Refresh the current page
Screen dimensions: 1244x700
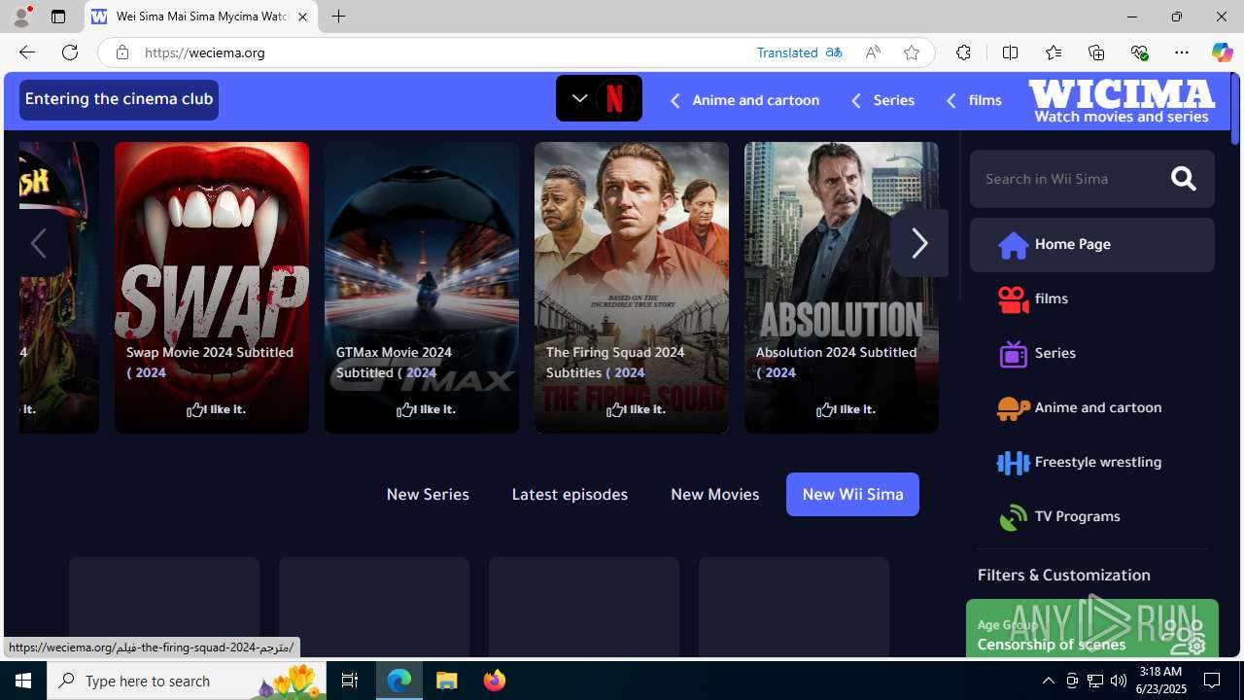point(70,52)
